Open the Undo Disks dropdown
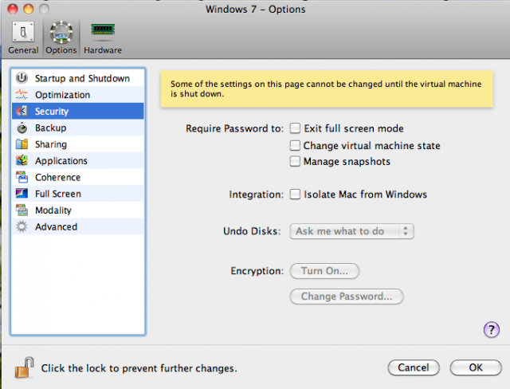Image resolution: width=510 pixels, height=389 pixels. pyautogui.click(x=351, y=231)
